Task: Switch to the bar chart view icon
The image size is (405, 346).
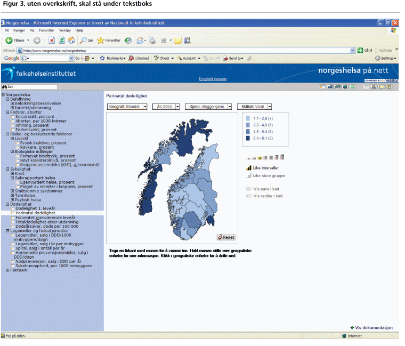Action: pos(330,87)
